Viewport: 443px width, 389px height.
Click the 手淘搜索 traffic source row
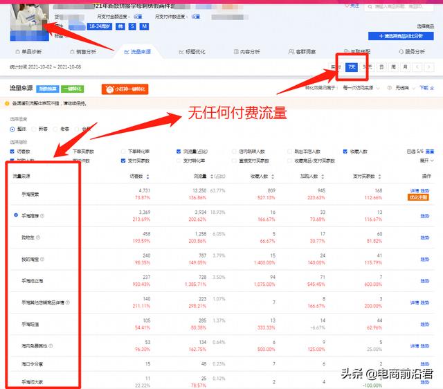(222, 194)
